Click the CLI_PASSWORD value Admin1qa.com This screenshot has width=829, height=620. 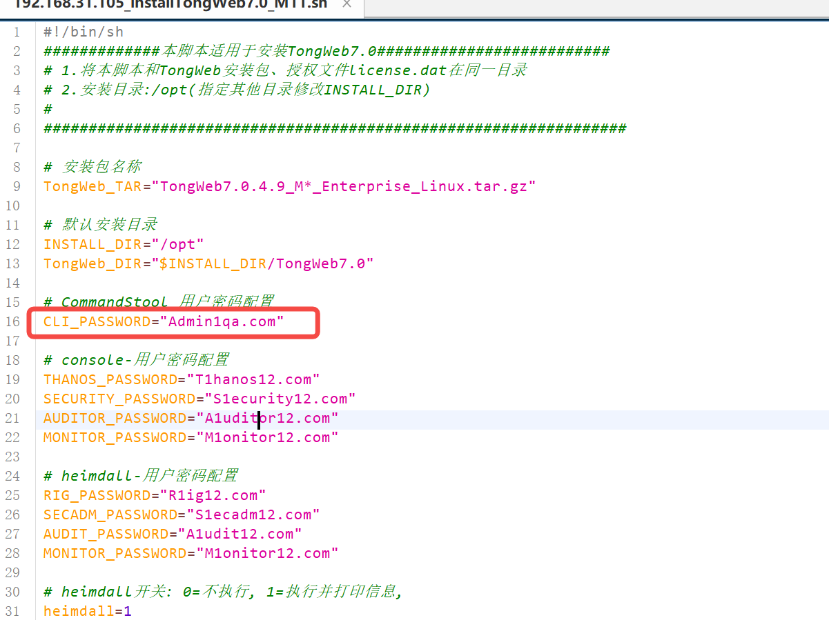222,321
